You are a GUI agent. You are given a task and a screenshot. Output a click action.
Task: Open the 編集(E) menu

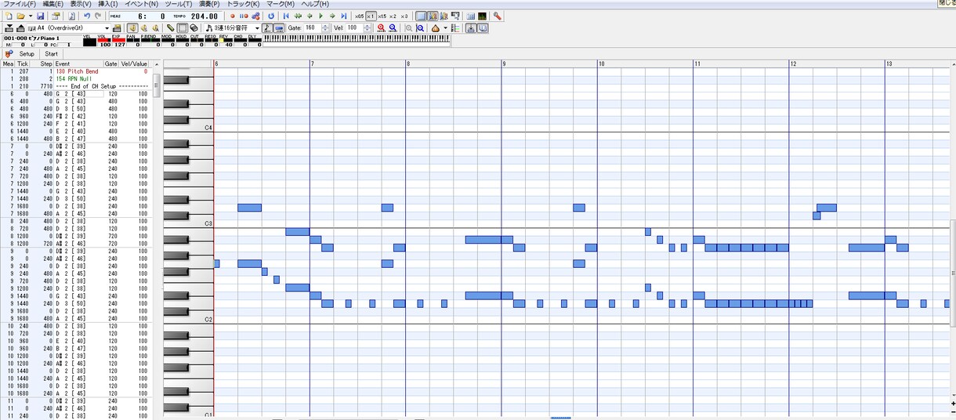click(53, 4)
